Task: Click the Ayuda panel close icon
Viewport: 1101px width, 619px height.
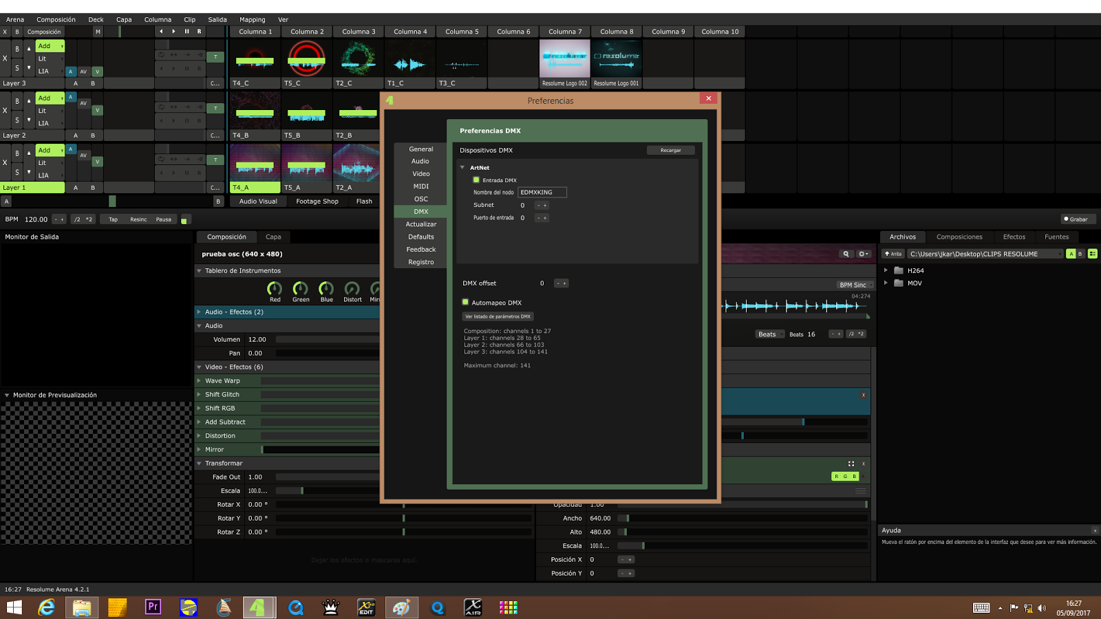Action: coord(1094,530)
